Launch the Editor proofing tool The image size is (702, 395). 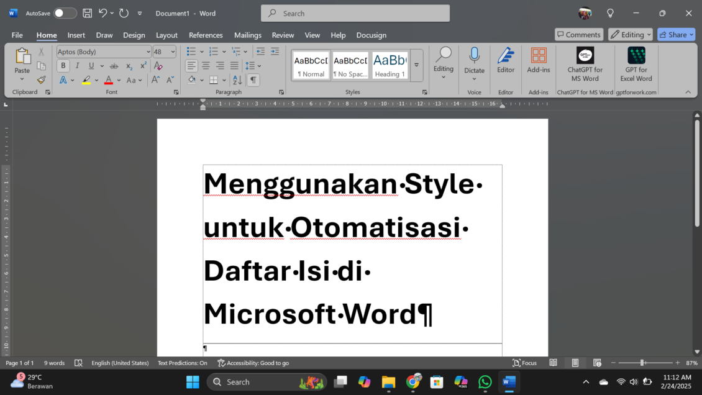[x=506, y=61]
